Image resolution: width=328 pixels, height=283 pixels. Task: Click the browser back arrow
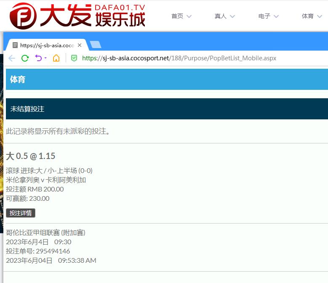point(11,58)
